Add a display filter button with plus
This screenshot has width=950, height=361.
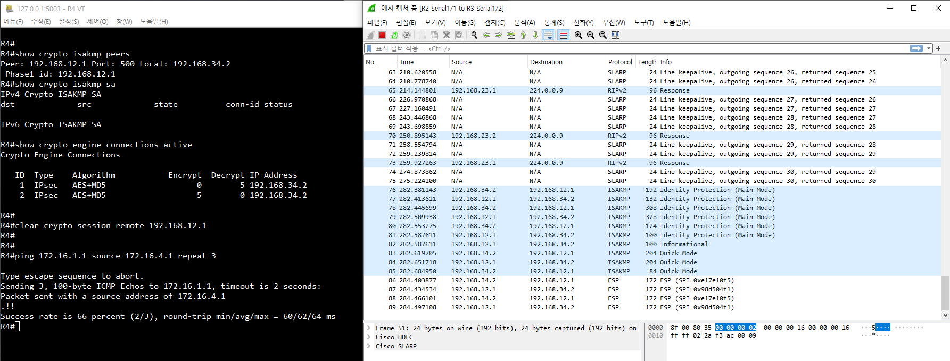[x=938, y=48]
